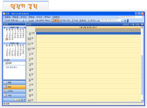Select November 30 in the mini calendar
This screenshot has width=147, height=108.
click(12, 39)
